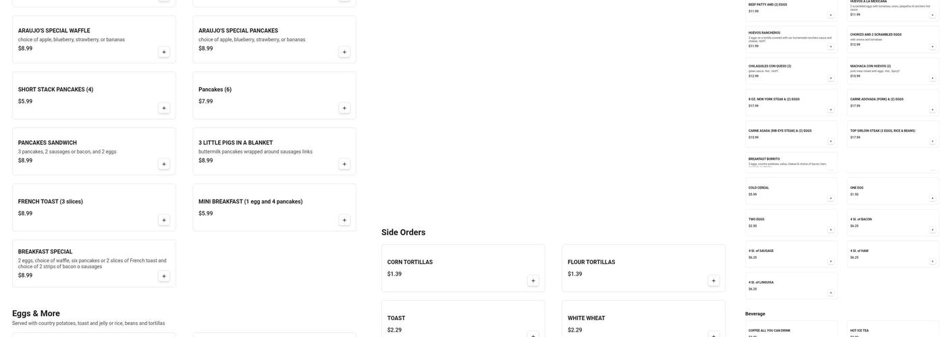Add Mini Breakfast with its plus icon
This screenshot has height=337, width=945.
(x=344, y=220)
